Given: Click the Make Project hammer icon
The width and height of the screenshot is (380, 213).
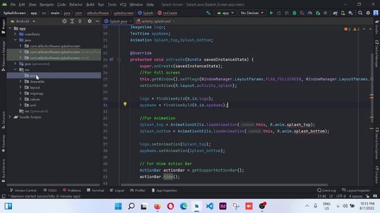Looking at the screenshot, I should [208, 13].
